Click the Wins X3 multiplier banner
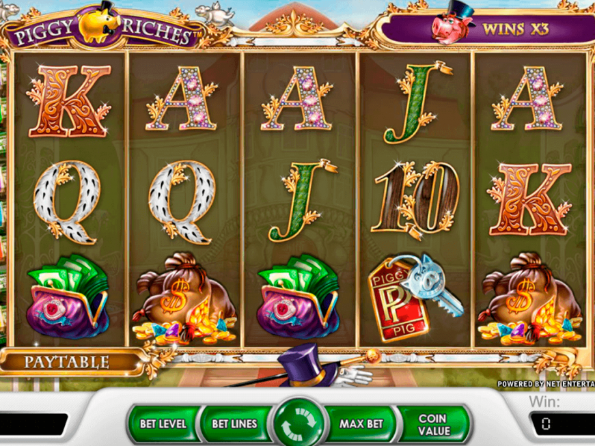Image resolution: width=595 pixels, height=446 pixels. pyautogui.click(x=490, y=29)
